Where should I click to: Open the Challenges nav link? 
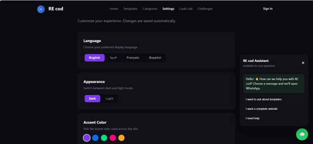click(x=205, y=9)
